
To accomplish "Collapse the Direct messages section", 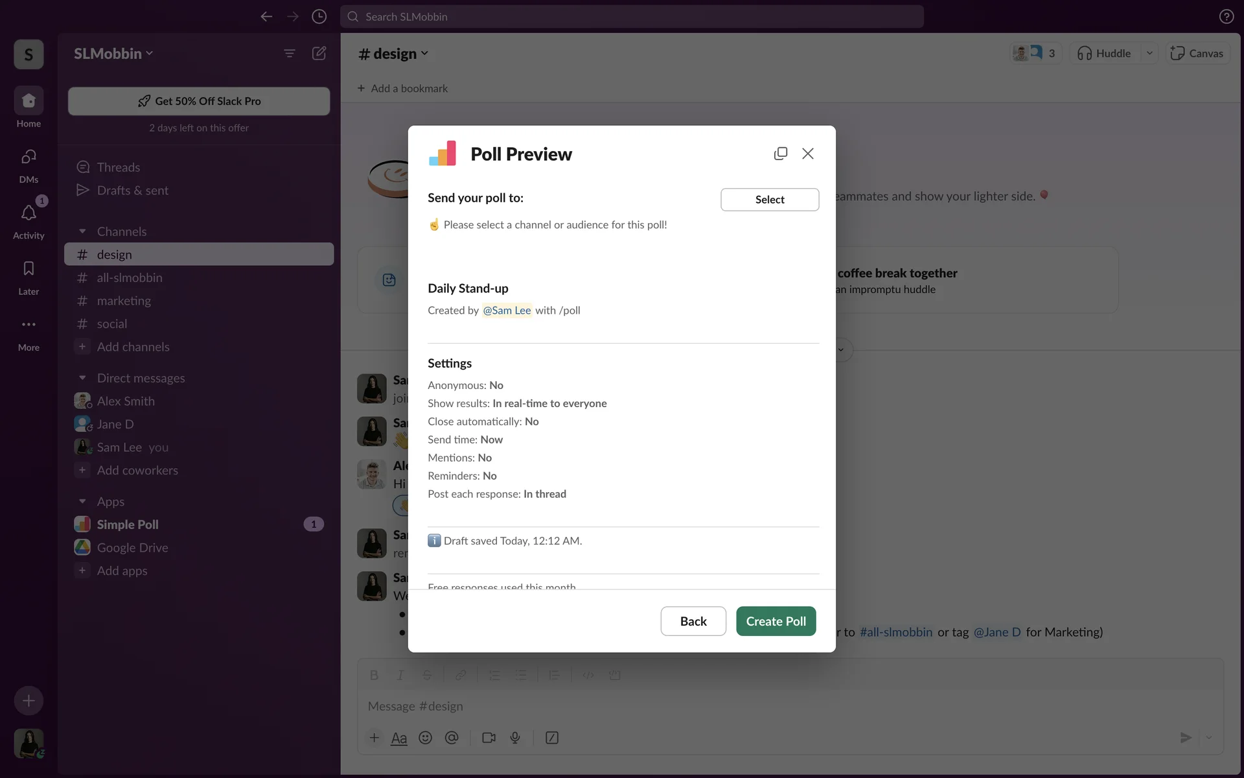I will [82, 378].
